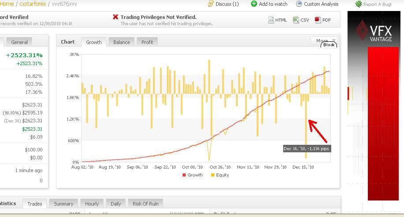Click the HTML export icon
This screenshot has width=404, height=217.
point(271,20)
